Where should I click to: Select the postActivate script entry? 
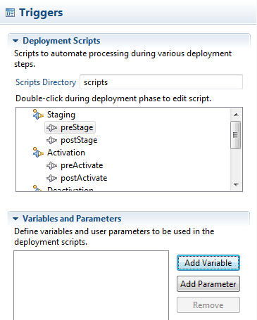[x=84, y=178]
